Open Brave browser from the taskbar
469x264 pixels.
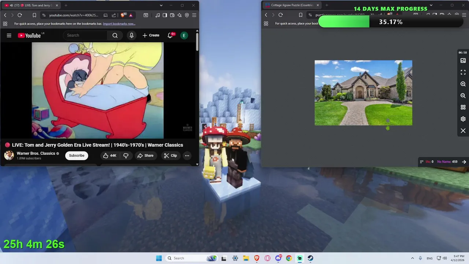[x=257, y=258]
